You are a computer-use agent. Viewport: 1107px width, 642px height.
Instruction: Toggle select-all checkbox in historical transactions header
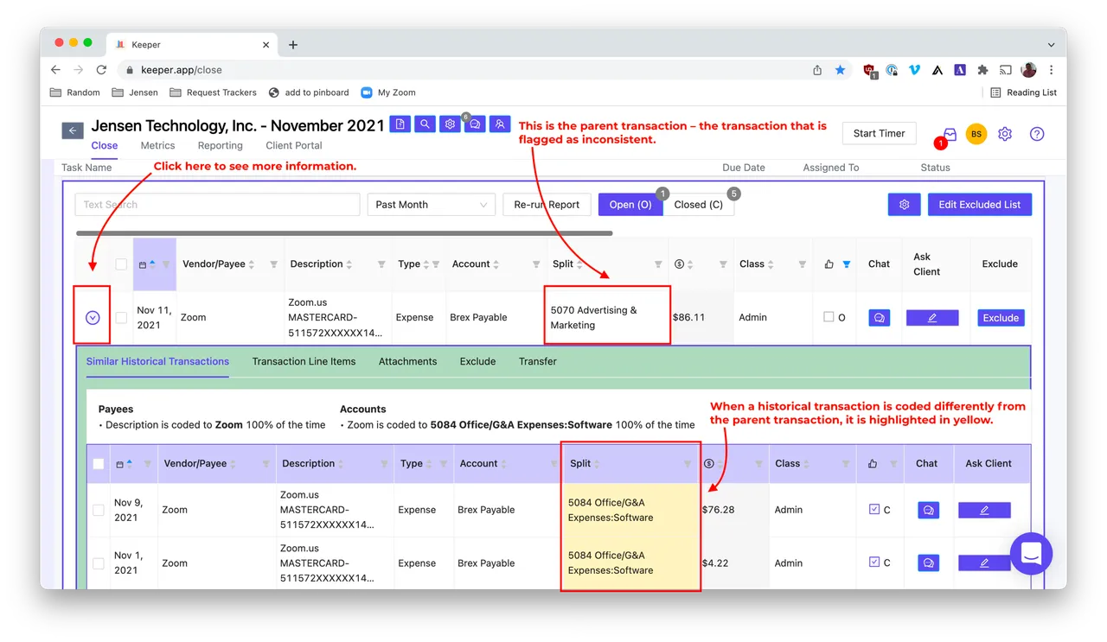tap(99, 464)
